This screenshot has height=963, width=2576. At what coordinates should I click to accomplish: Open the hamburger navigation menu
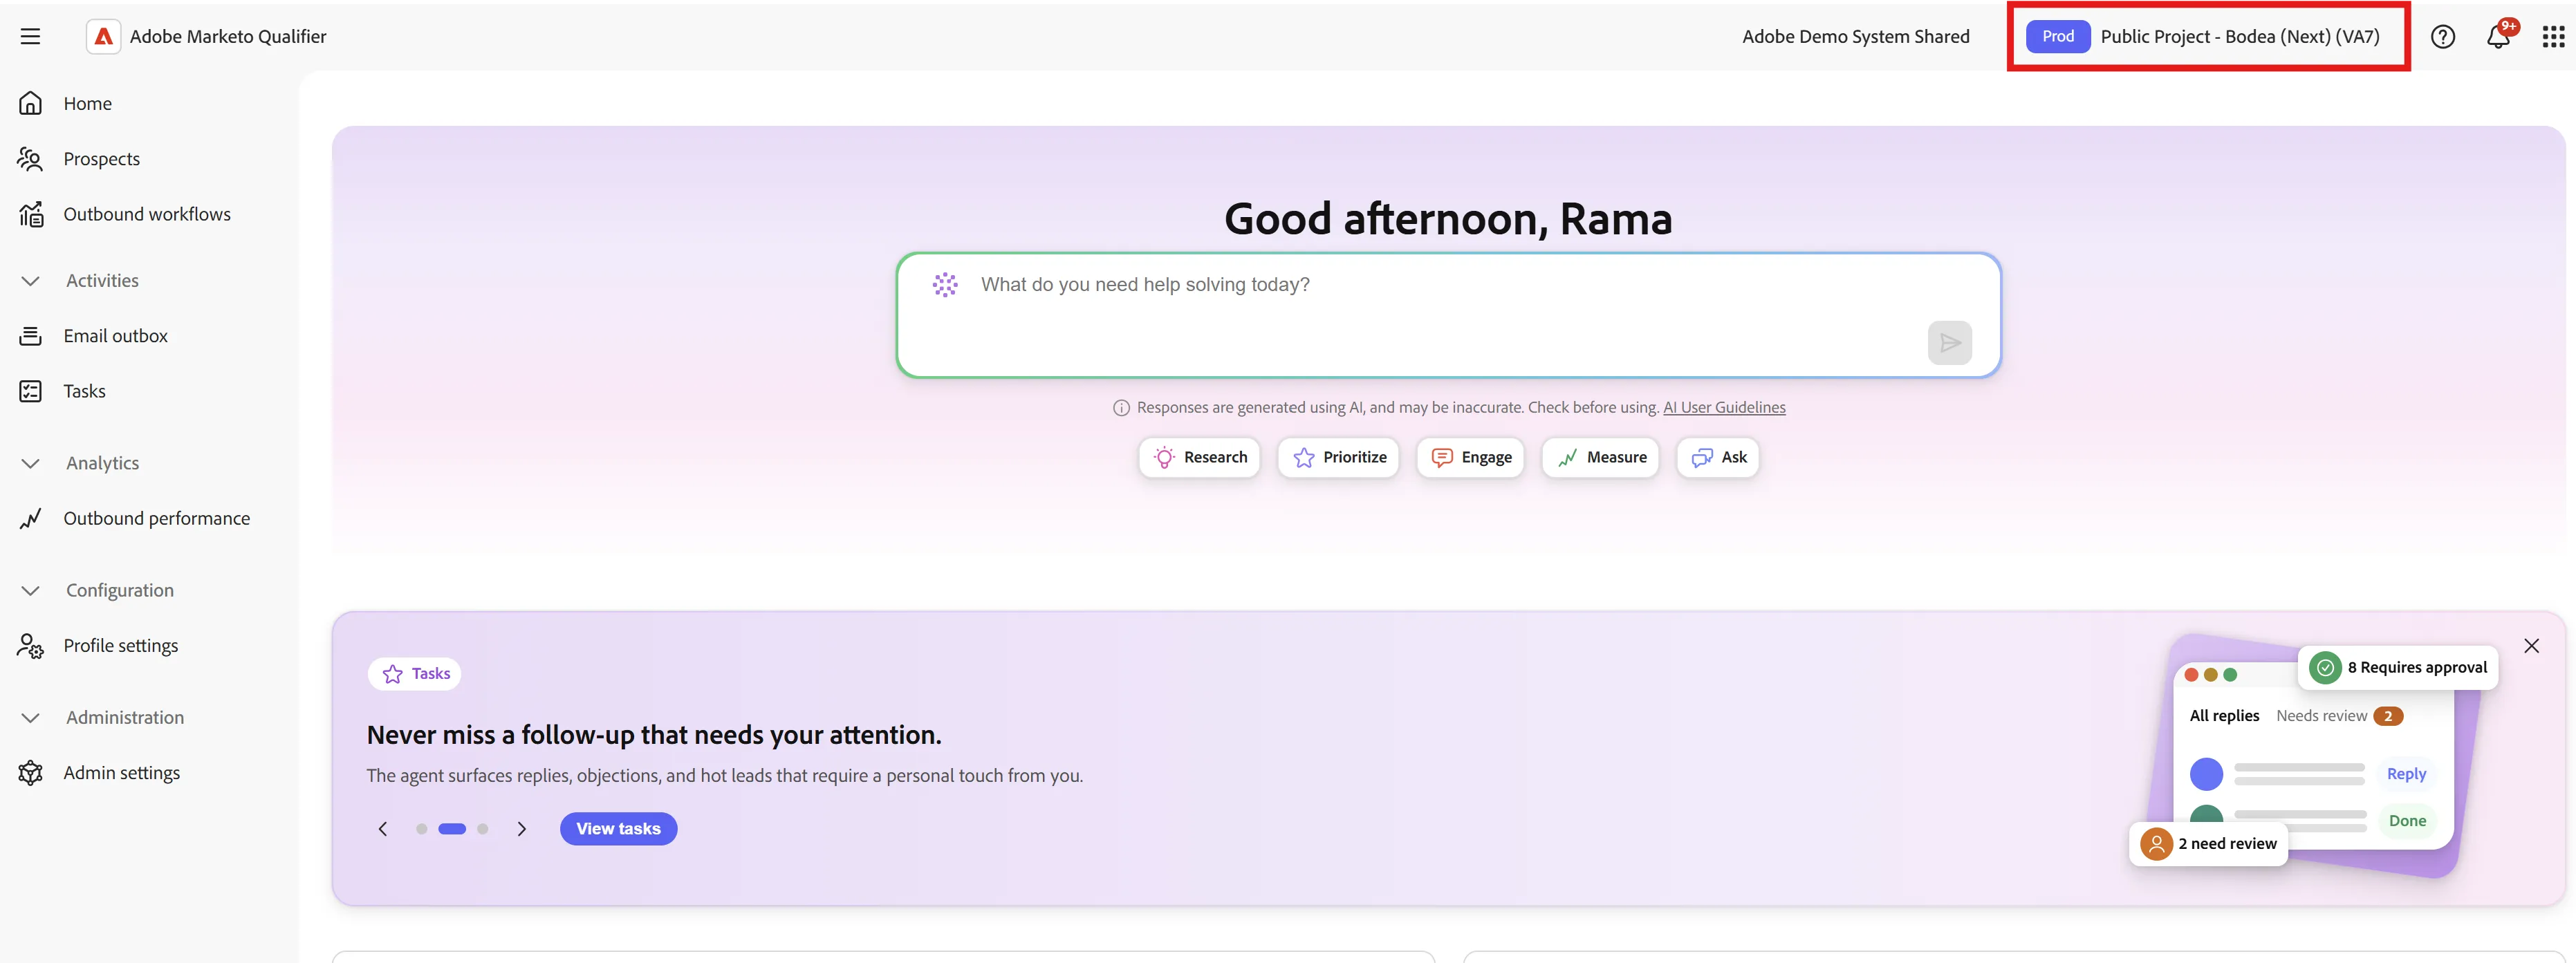point(30,36)
